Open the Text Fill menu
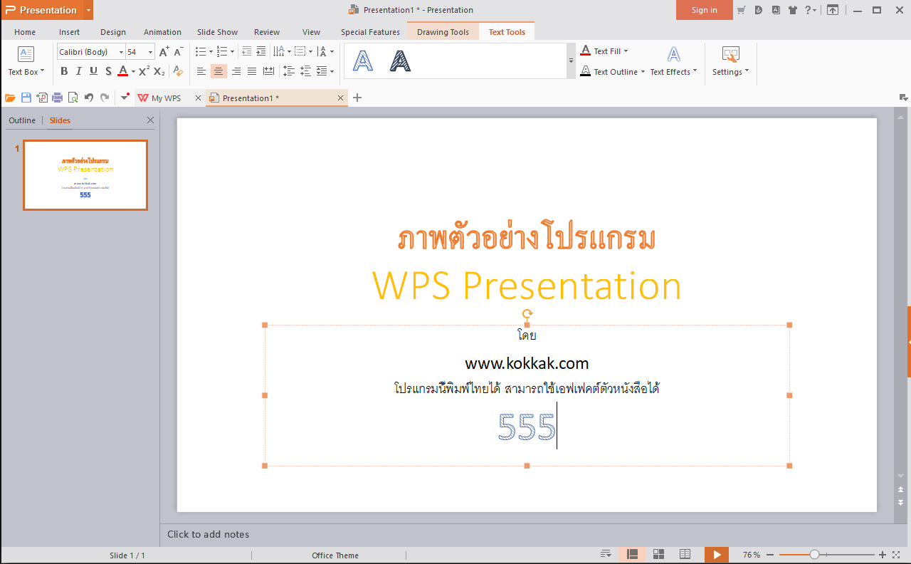 pos(604,51)
